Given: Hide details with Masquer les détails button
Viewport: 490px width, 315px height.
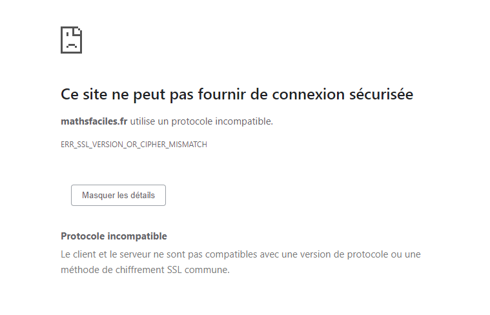Looking at the screenshot, I should 118,195.
